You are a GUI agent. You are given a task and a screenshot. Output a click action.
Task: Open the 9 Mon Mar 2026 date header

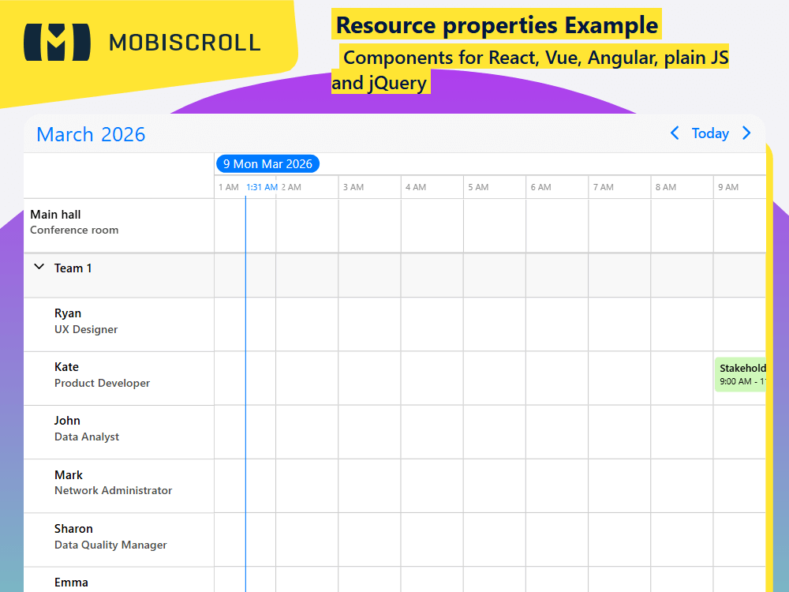coord(267,163)
